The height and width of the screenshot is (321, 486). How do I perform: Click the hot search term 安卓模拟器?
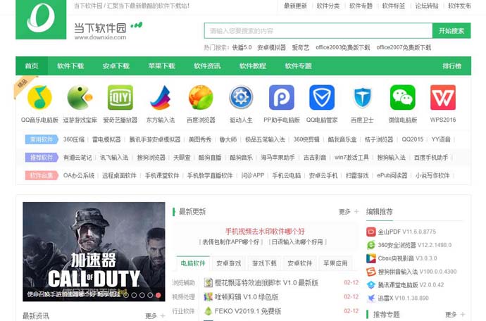pos(271,47)
